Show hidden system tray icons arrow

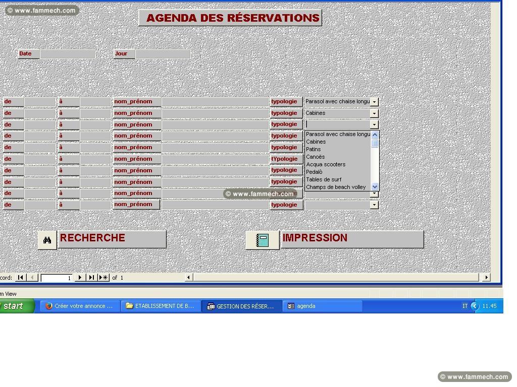click(x=475, y=306)
